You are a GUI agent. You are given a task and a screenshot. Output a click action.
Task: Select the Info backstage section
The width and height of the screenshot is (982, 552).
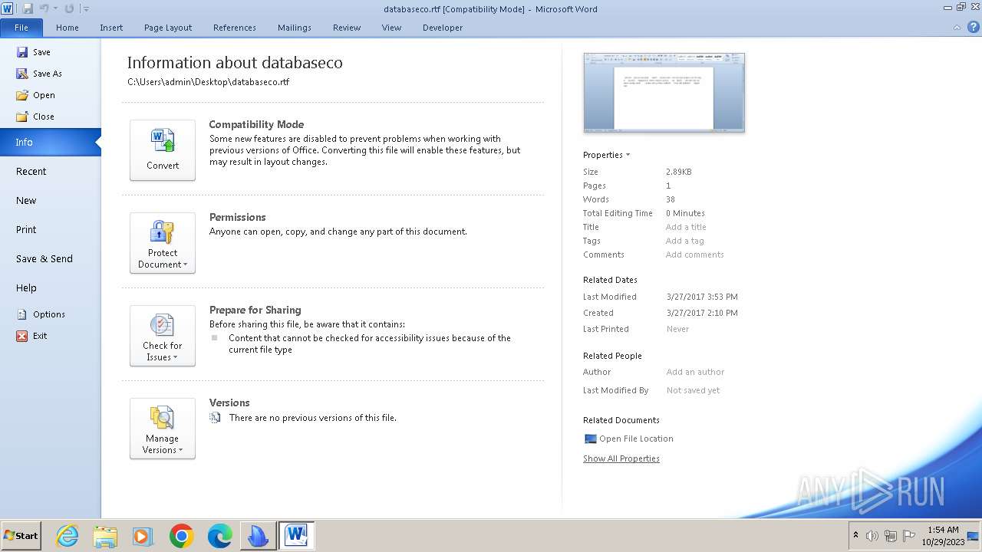pos(51,142)
